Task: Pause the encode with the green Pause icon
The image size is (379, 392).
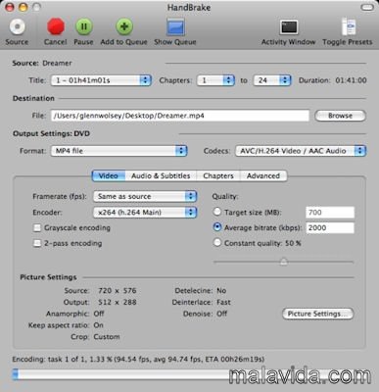Action: pyautogui.click(x=84, y=26)
